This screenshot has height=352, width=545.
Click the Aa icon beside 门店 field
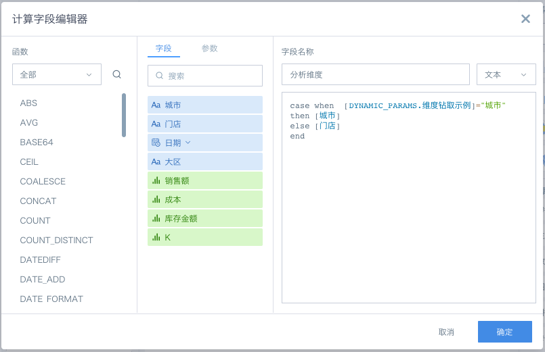156,124
